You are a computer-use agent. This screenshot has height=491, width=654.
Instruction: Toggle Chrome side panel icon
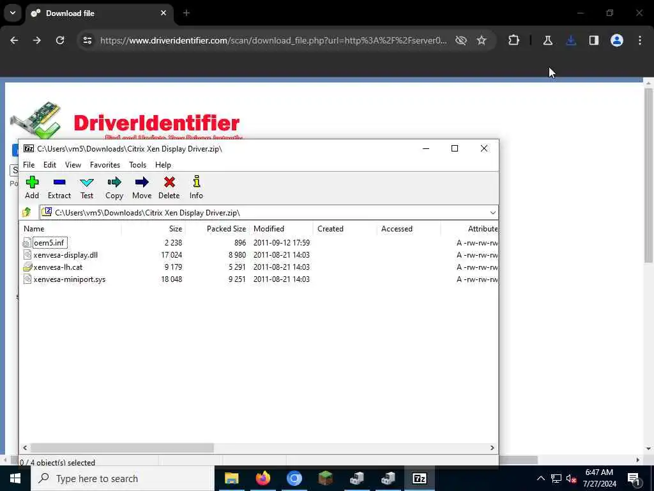point(594,40)
